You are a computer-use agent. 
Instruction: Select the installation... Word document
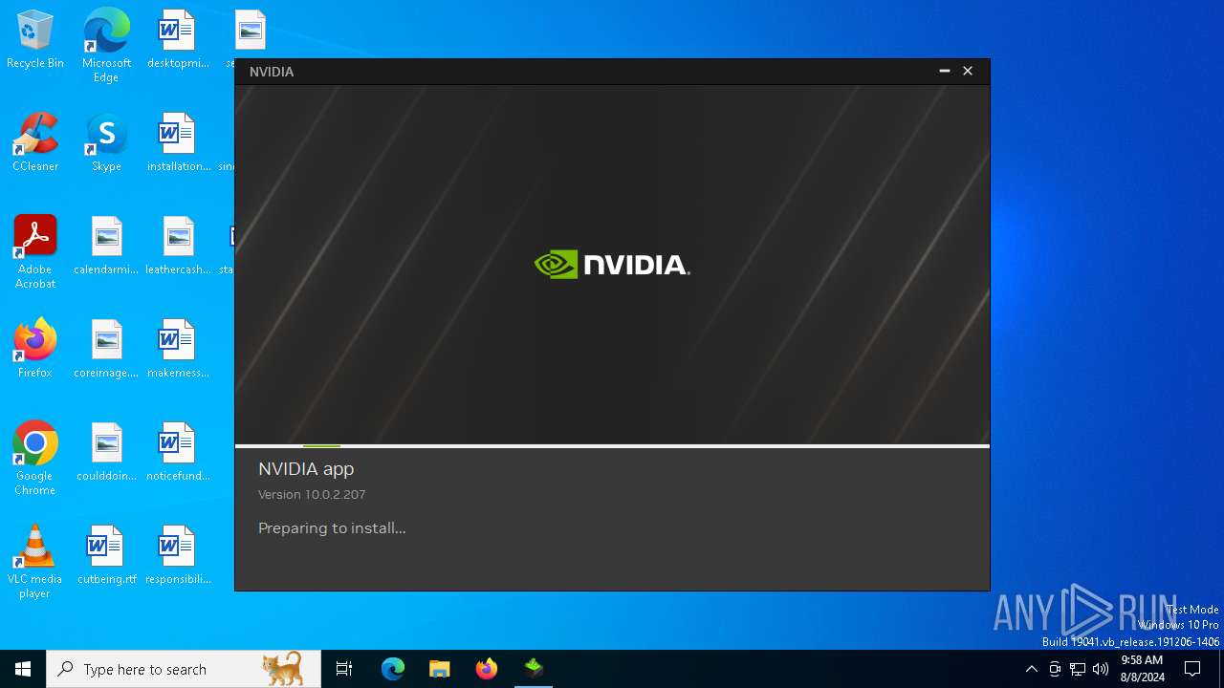coord(178,143)
